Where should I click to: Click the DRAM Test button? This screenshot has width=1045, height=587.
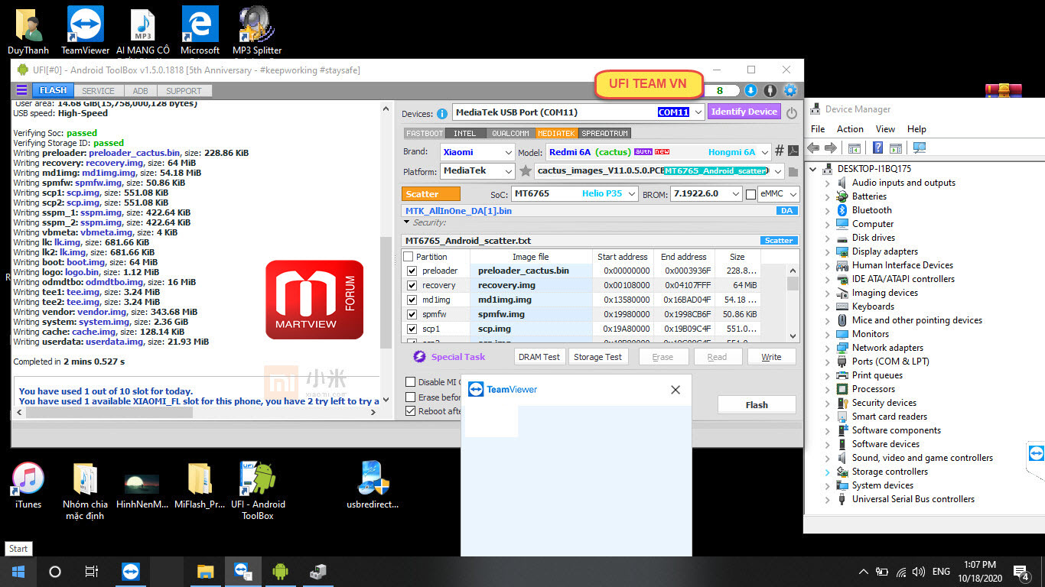pos(539,357)
